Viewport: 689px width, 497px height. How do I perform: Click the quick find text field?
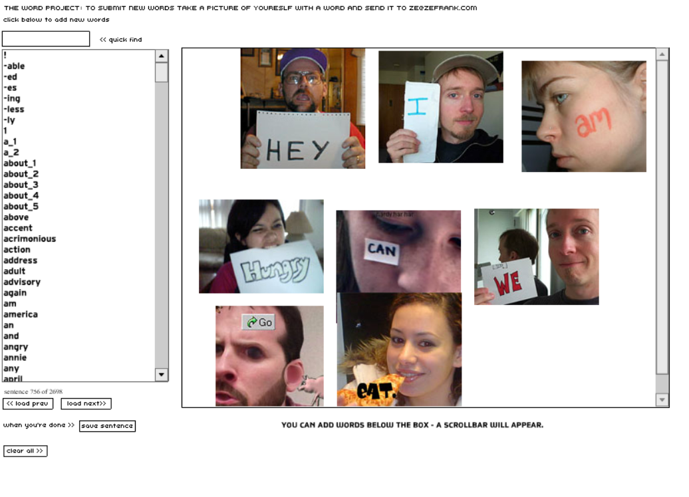(x=46, y=39)
